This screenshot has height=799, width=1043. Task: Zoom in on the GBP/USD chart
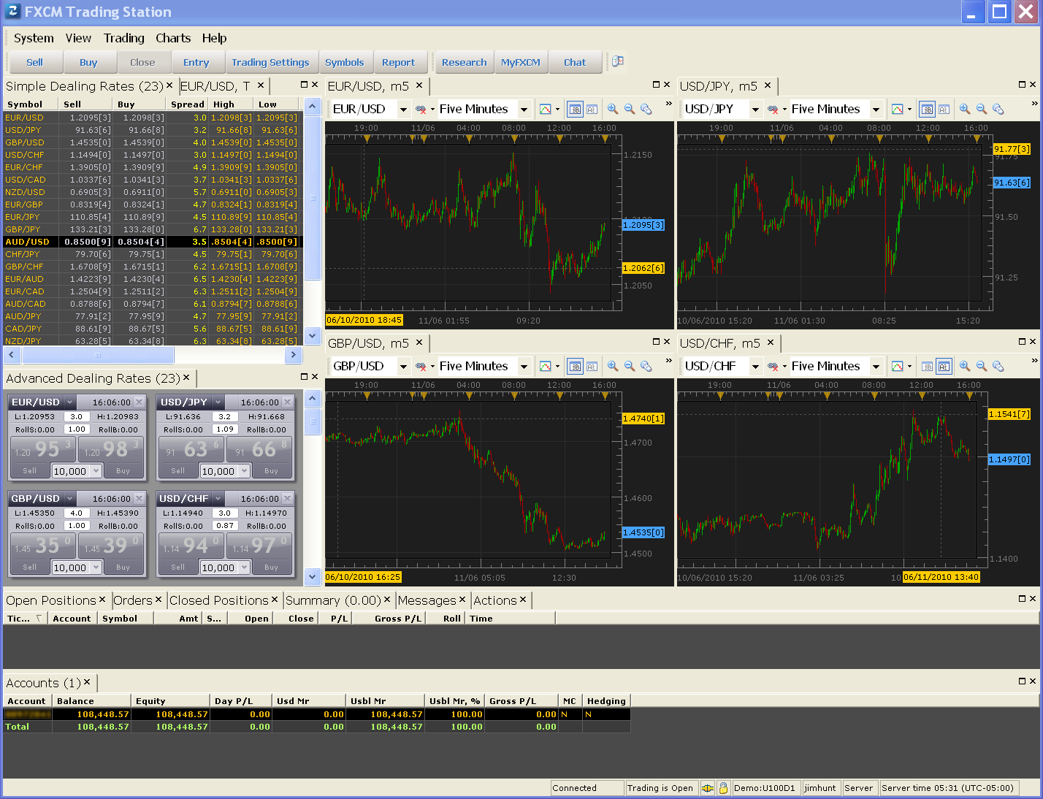point(613,366)
